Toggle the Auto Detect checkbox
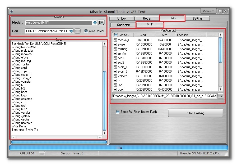Image resolution: width=237 pixels, height=165 pixels. pyautogui.click(x=86, y=31)
